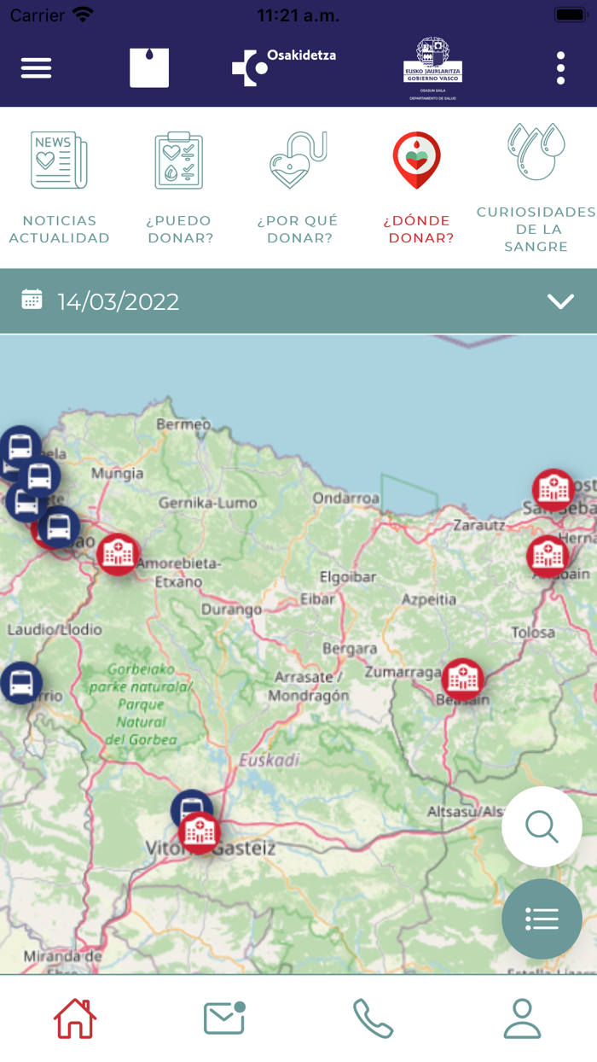Screen dimensions: 597x1062
Task: Tap the hospital marker above Zarautz
Action: point(554,489)
